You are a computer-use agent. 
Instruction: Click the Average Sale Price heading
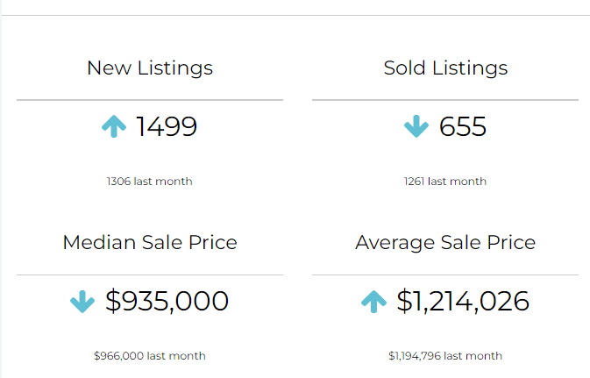[445, 242]
